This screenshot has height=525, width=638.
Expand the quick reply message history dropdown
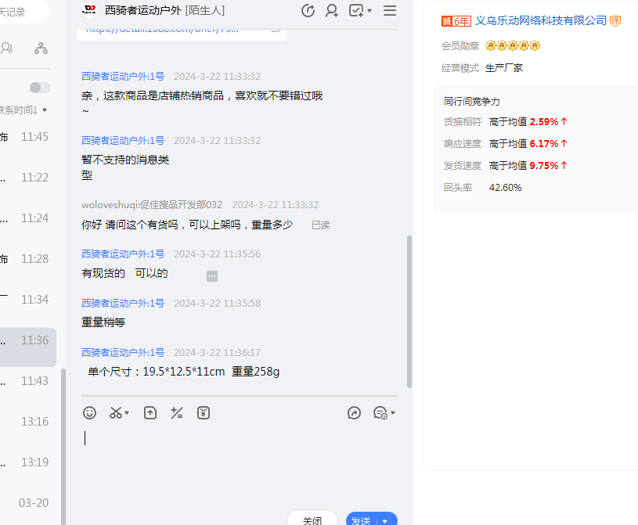coord(392,412)
